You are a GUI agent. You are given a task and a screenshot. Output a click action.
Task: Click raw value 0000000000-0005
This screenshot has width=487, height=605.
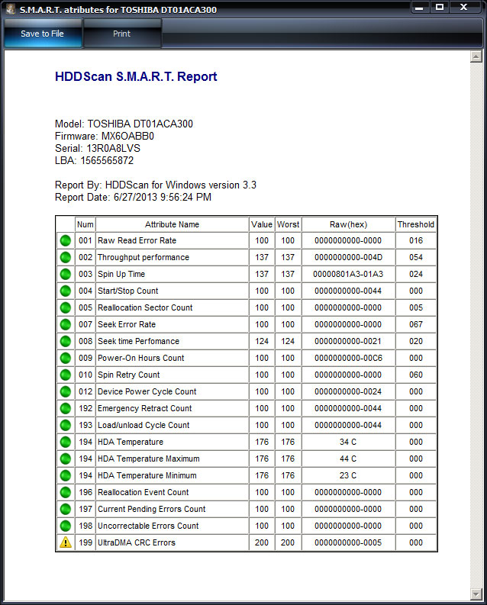pyautogui.click(x=348, y=542)
